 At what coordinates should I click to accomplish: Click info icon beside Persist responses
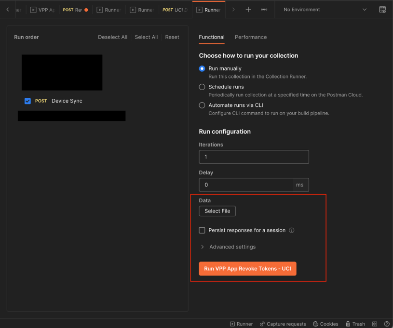pos(291,230)
